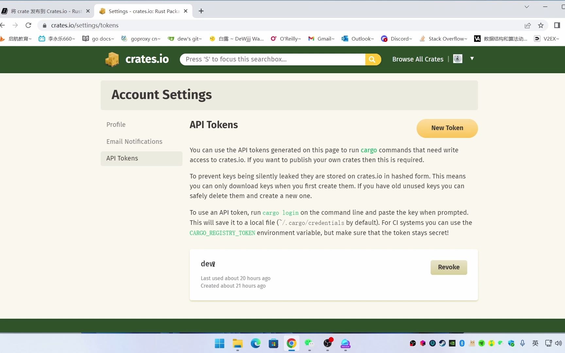Click the microphone tray icon
This screenshot has height=353, width=565.
pos(522,343)
